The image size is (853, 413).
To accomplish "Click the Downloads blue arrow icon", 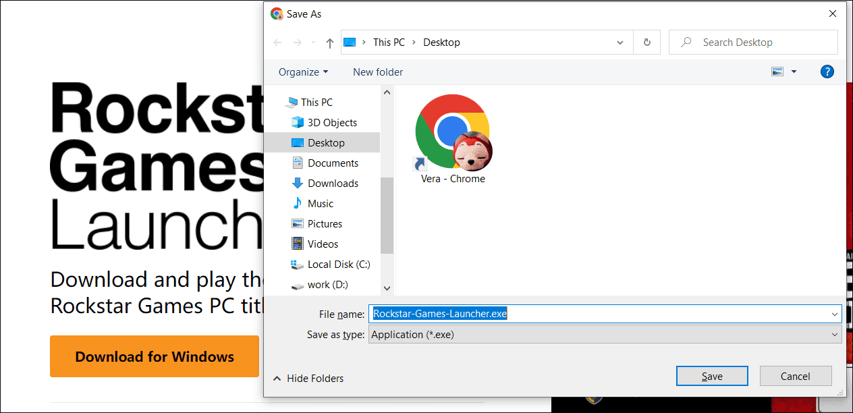I will [x=298, y=183].
